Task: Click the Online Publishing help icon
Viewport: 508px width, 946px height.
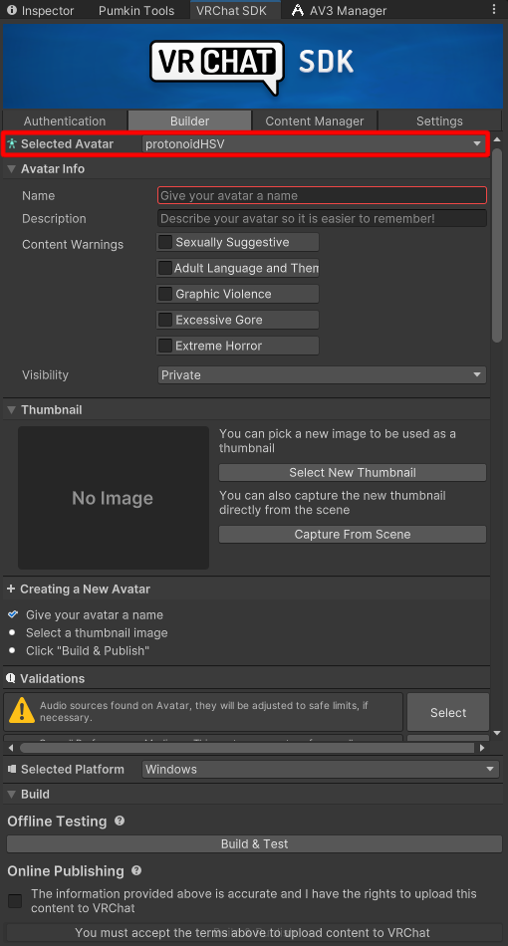Action: click(x=136, y=870)
